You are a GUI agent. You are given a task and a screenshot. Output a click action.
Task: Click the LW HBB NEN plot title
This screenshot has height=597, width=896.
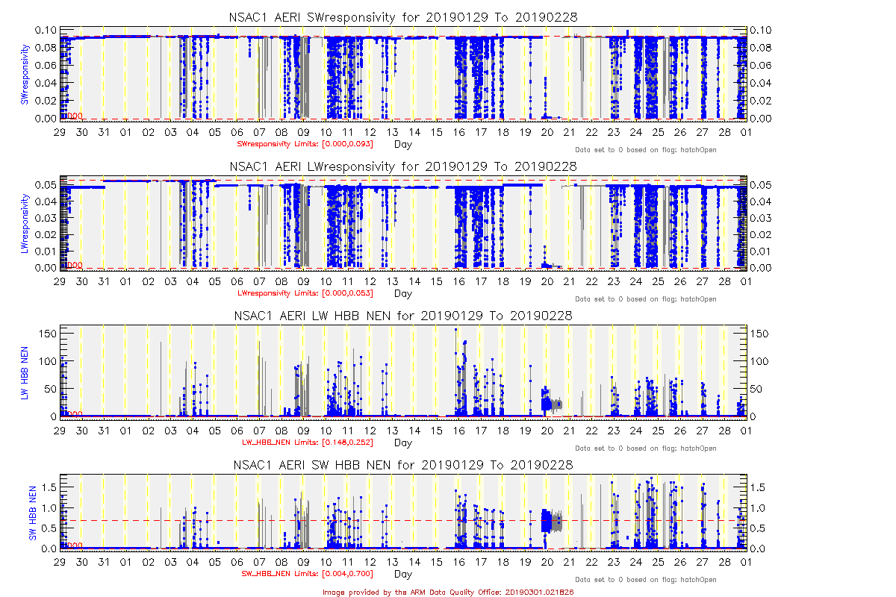(x=403, y=316)
